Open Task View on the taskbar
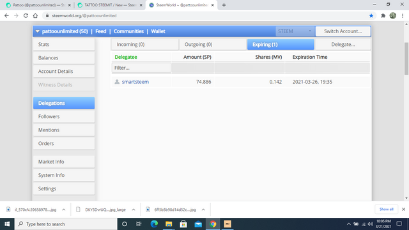 pyautogui.click(x=139, y=224)
